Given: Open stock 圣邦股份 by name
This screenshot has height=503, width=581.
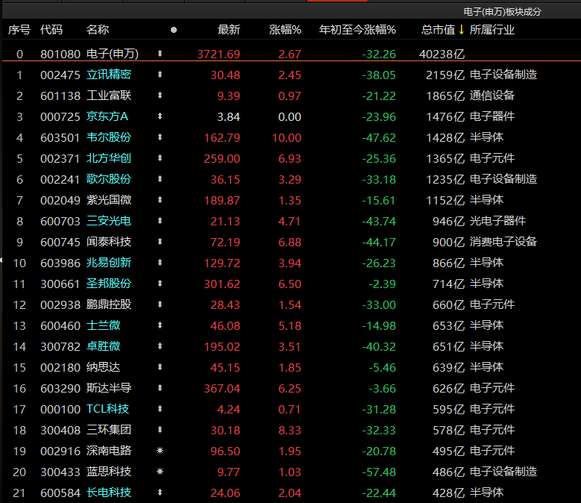Looking at the screenshot, I should point(109,284).
